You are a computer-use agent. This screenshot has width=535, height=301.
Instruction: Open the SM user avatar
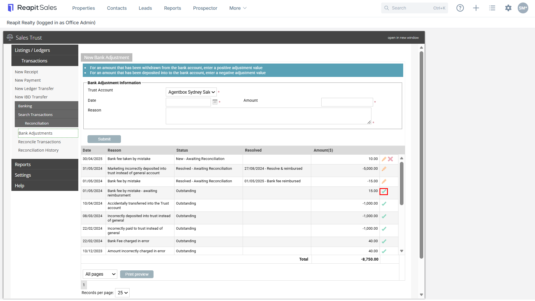(x=523, y=8)
